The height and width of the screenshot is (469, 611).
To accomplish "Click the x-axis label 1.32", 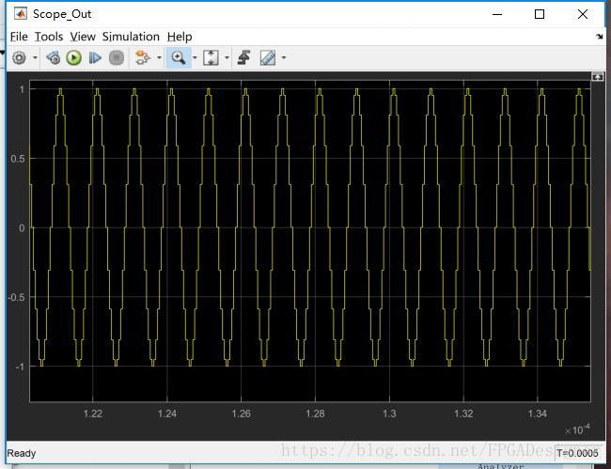I will pos(463,414).
